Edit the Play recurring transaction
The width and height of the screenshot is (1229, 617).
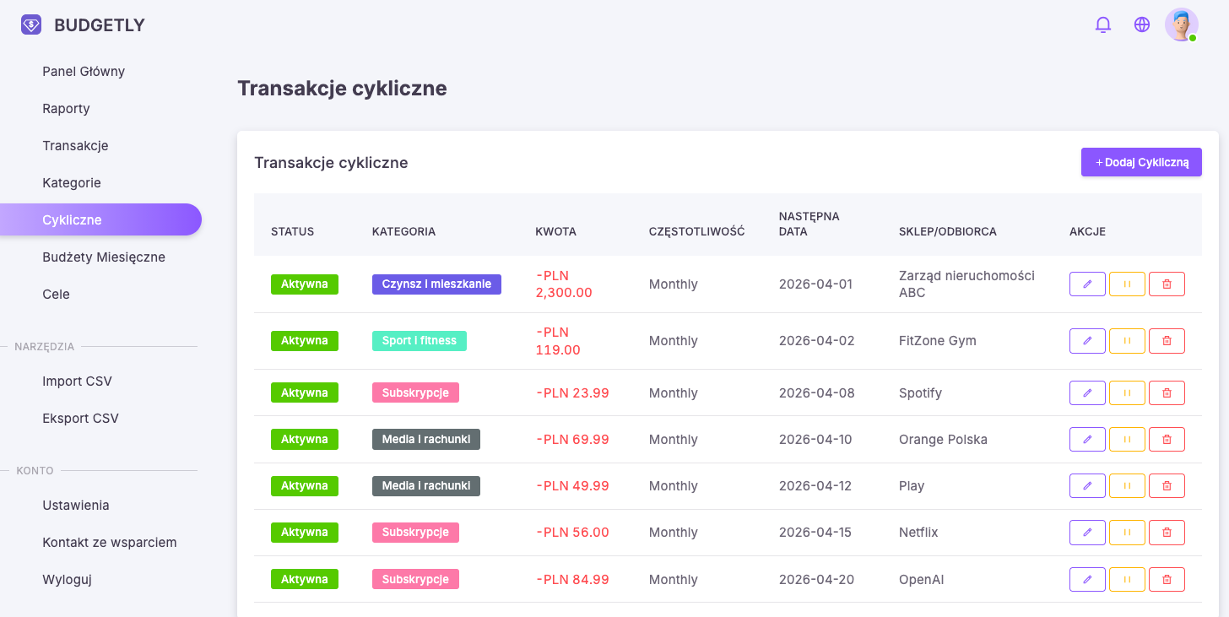click(1087, 486)
